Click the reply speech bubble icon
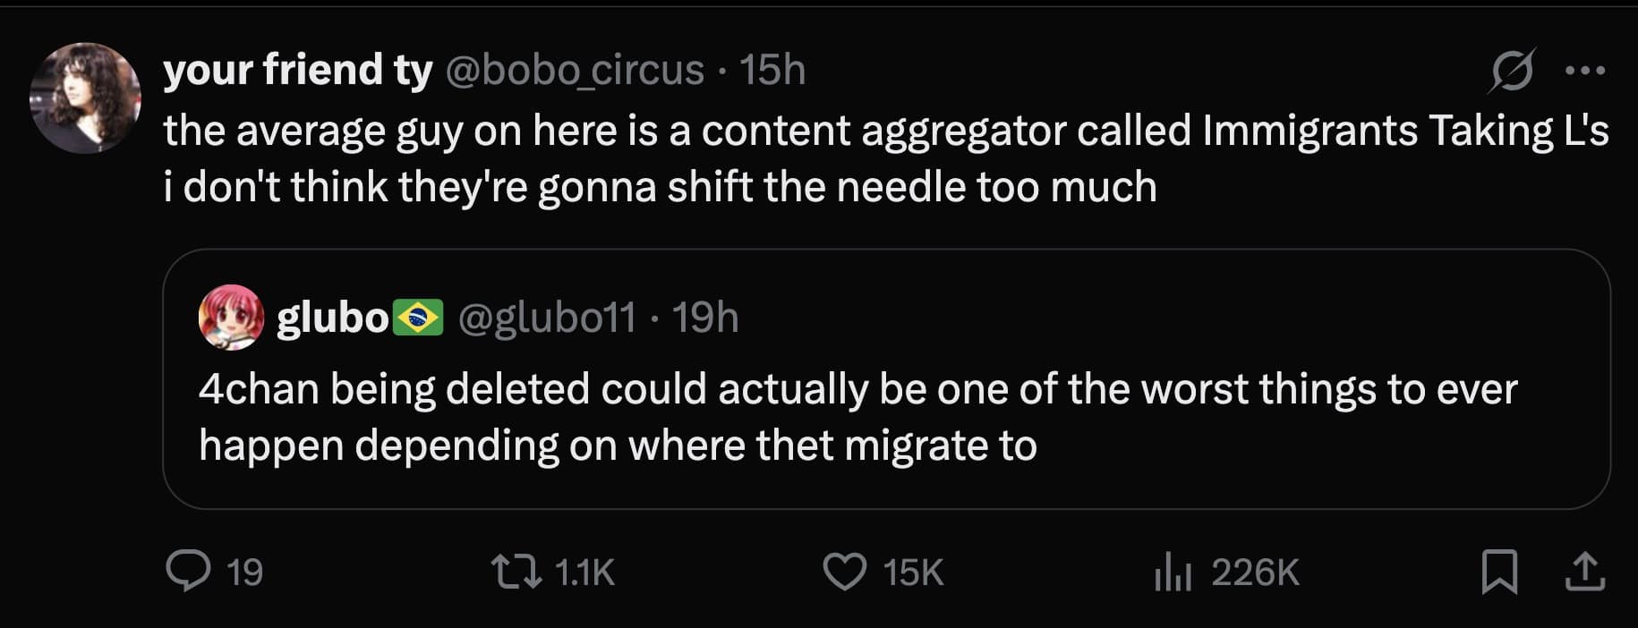The width and height of the screenshot is (1638, 628). 188,572
